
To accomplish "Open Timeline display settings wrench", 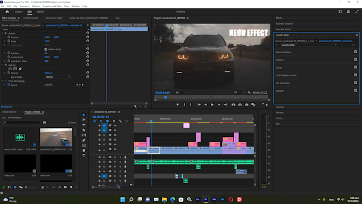I will point(120,121).
